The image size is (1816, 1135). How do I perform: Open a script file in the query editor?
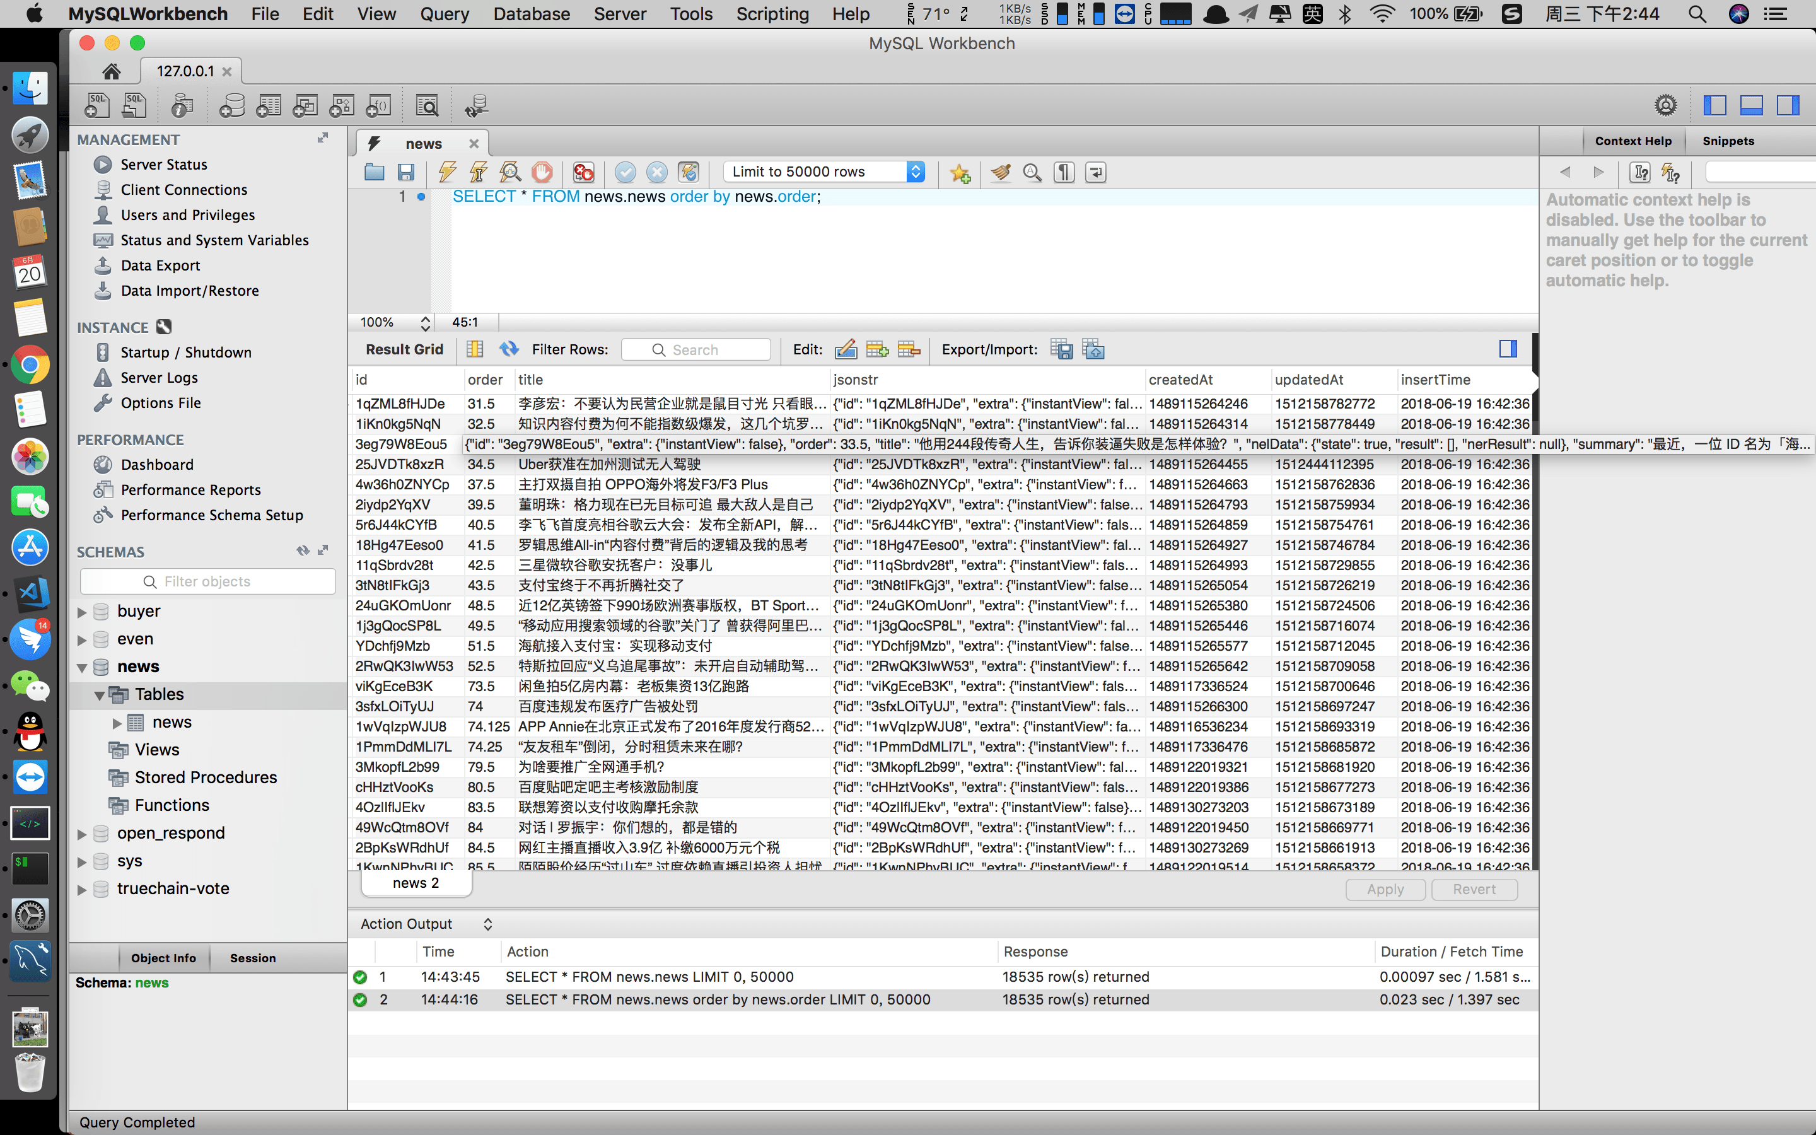(x=375, y=173)
